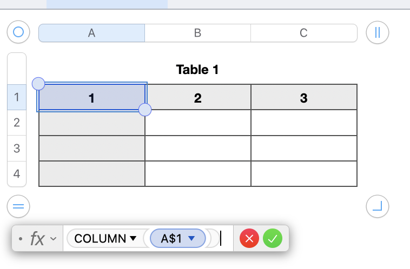Viewport: 410px width, 269px height.
Task: Click the green accept formula checkmark
Action: [273, 238]
